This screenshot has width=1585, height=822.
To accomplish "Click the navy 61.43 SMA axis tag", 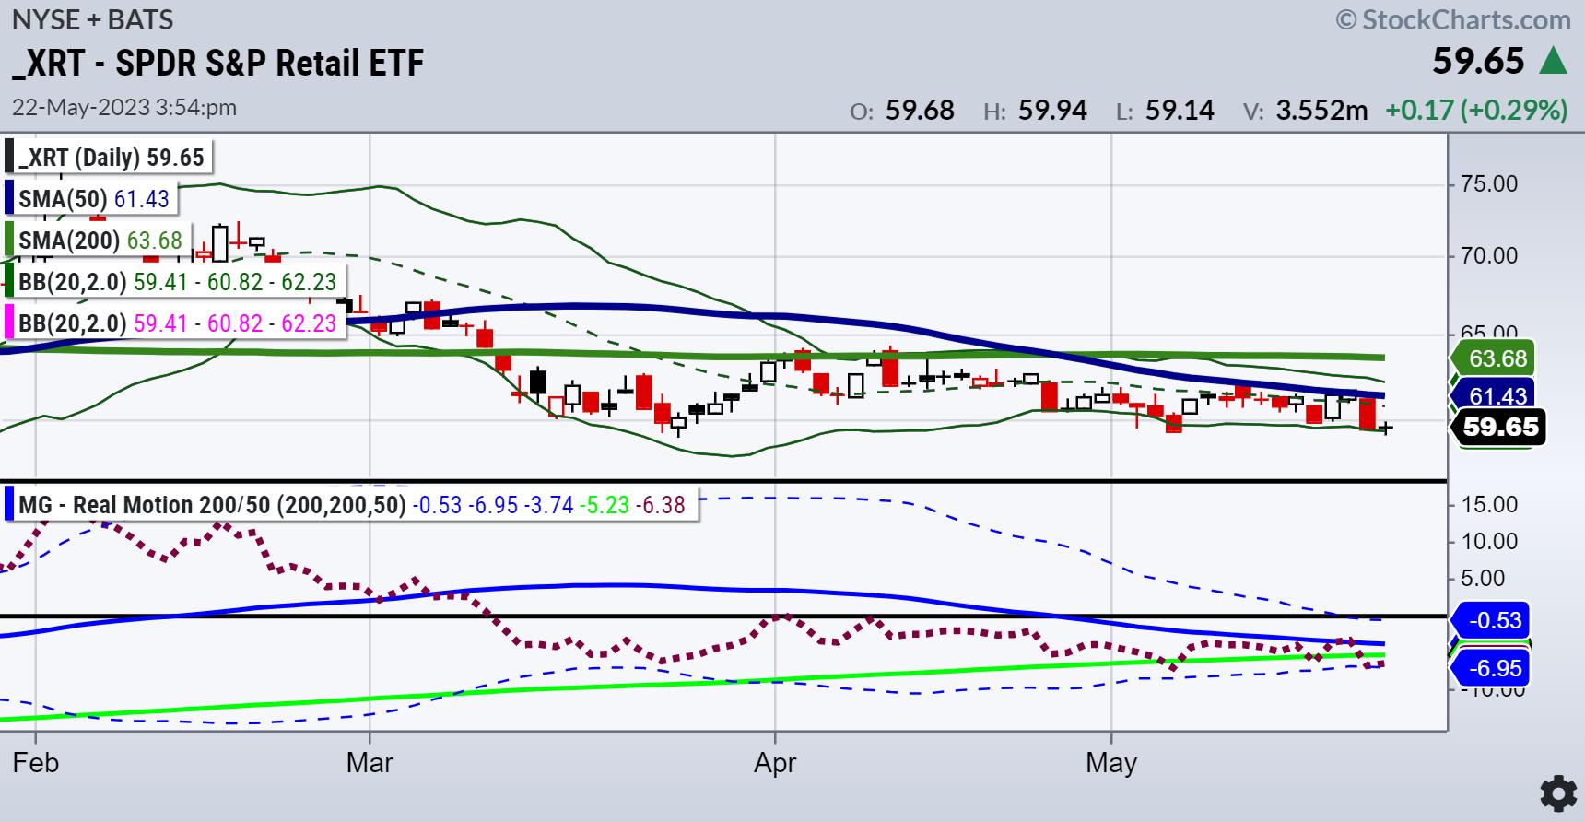I will (1497, 396).
